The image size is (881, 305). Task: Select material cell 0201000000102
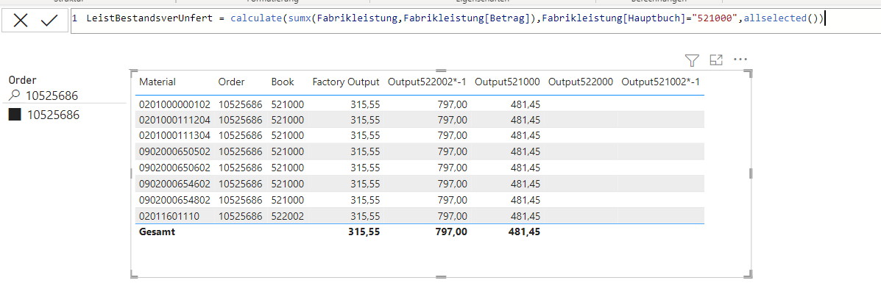(174, 104)
